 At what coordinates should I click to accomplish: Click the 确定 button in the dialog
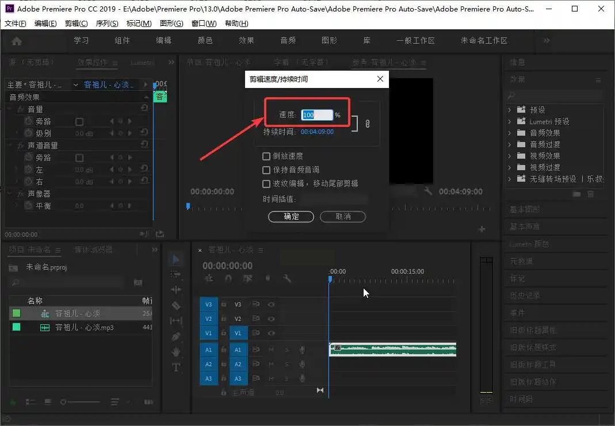pos(291,217)
